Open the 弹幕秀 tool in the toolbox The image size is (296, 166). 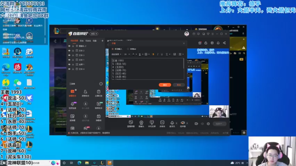click(98, 118)
